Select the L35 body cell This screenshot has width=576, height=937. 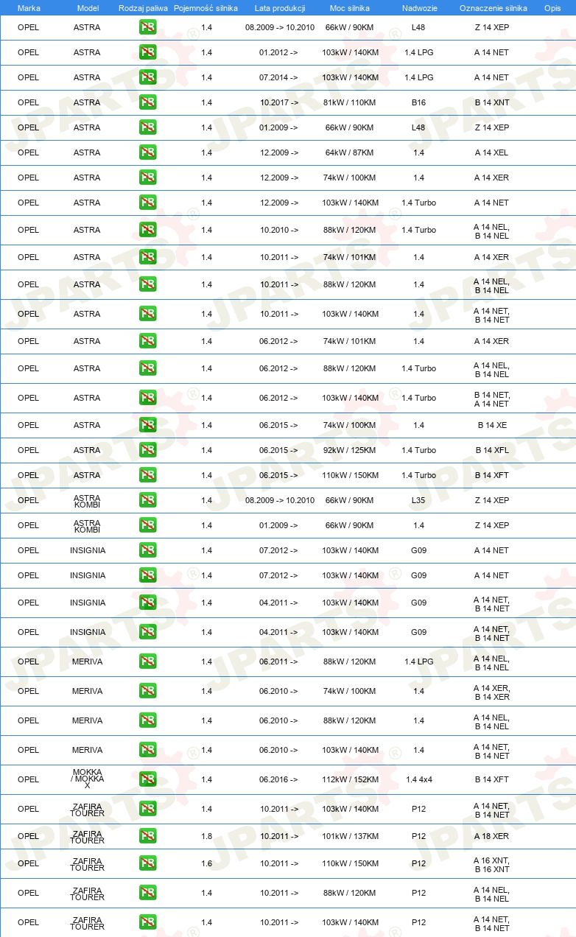418,500
